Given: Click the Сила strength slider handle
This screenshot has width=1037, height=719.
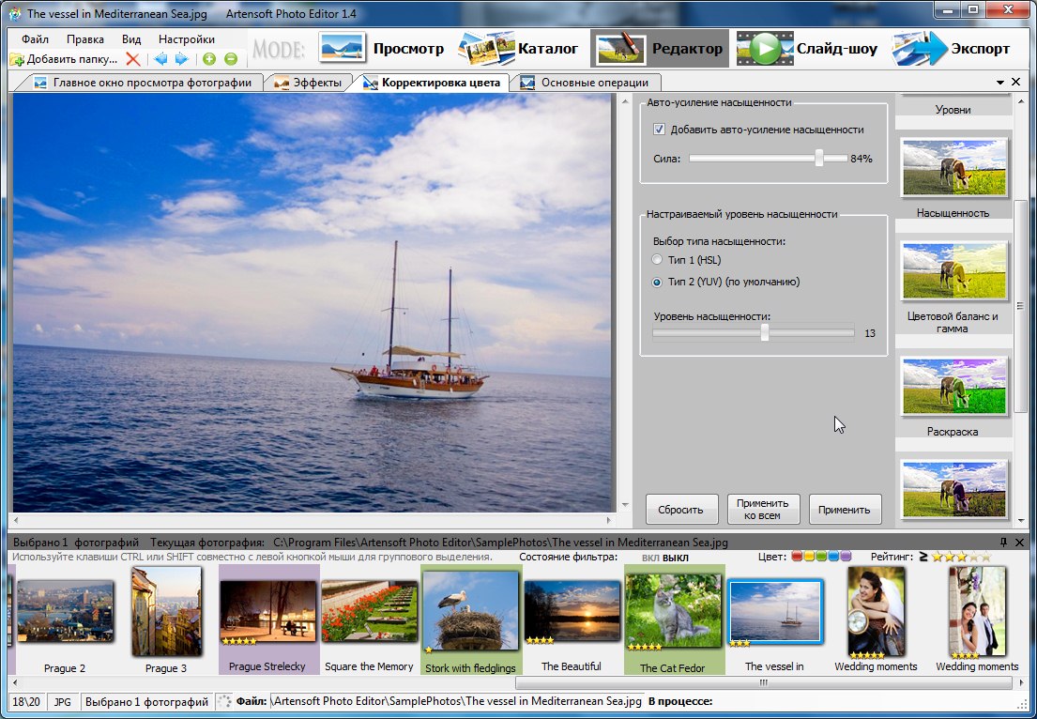Looking at the screenshot, I should [819, 158].
